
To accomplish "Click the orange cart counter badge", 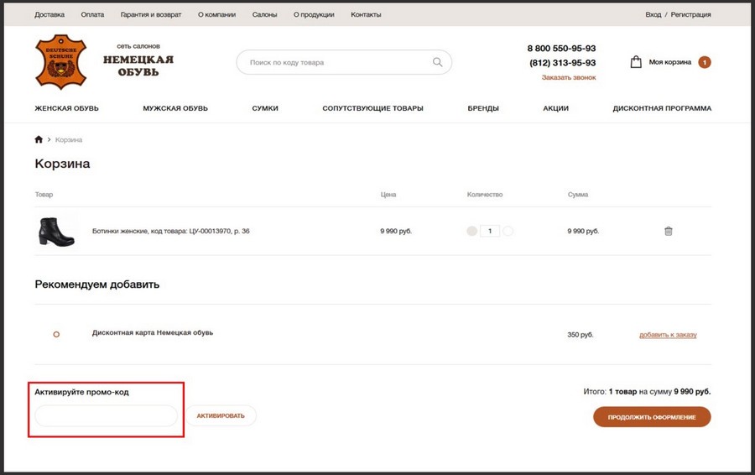I will (x=704, y=62).
